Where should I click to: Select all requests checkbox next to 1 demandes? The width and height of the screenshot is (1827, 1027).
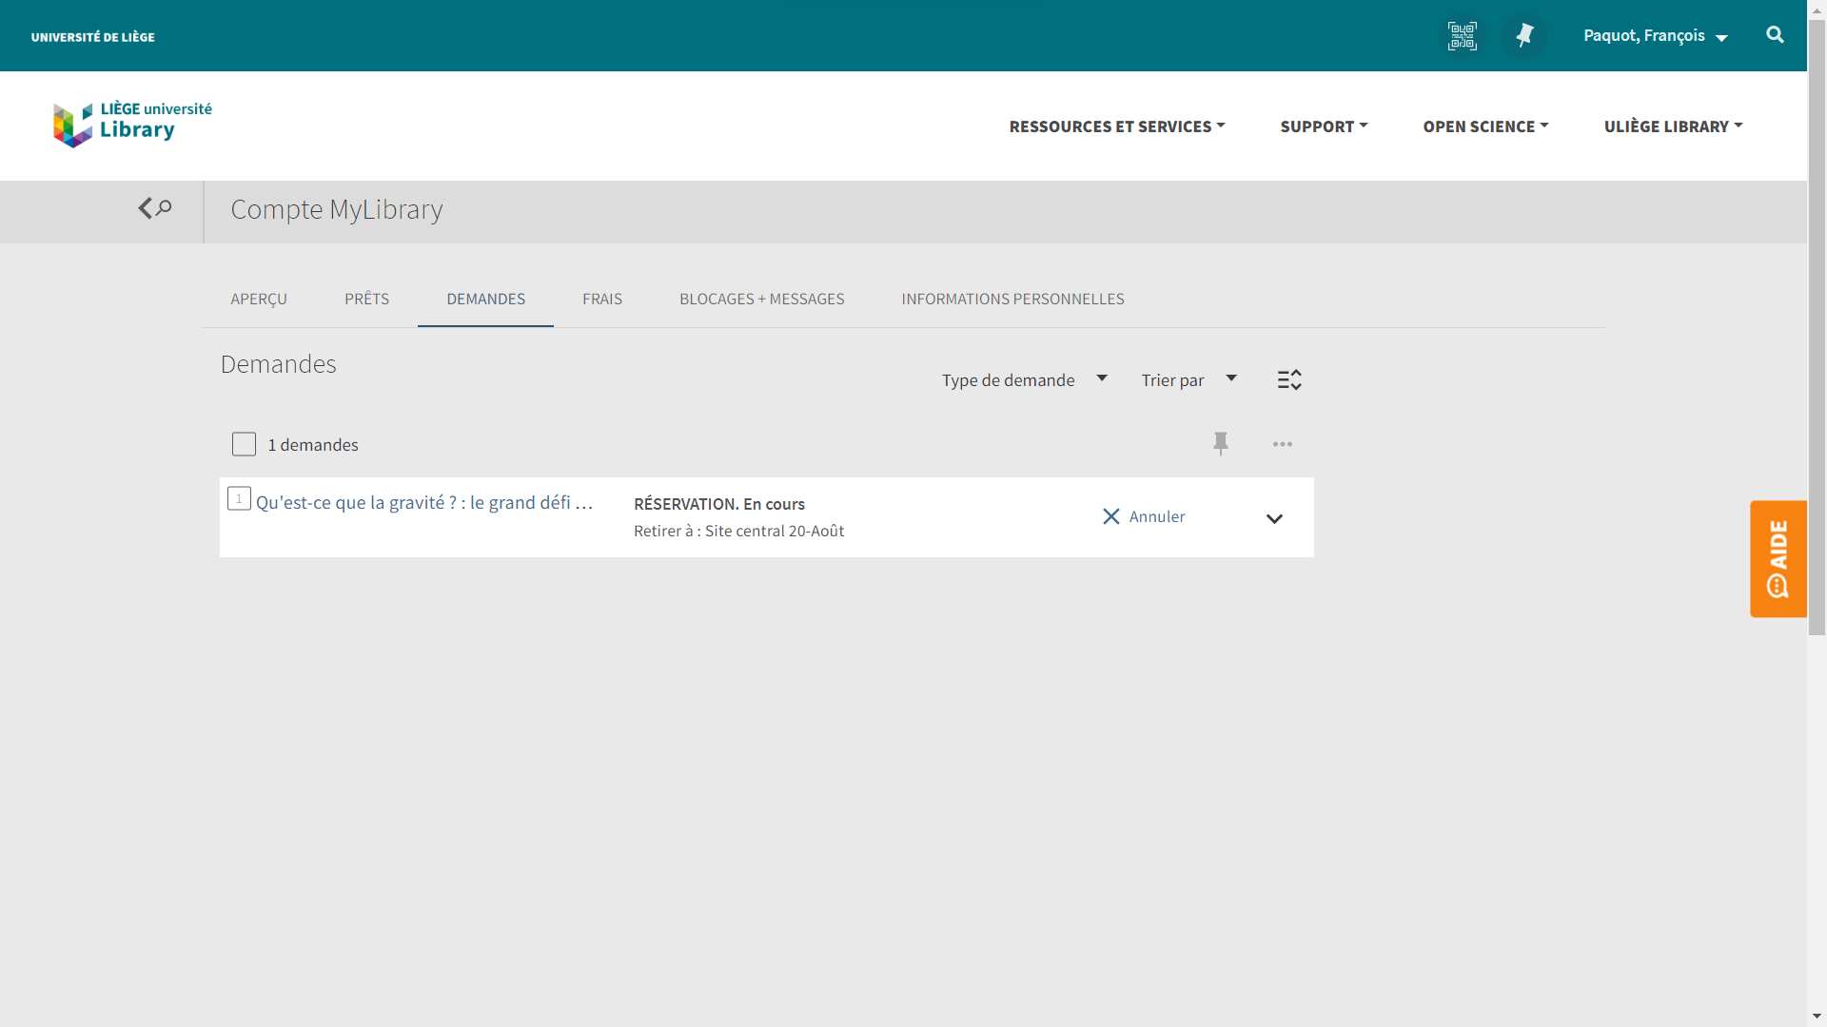(244, 444)
